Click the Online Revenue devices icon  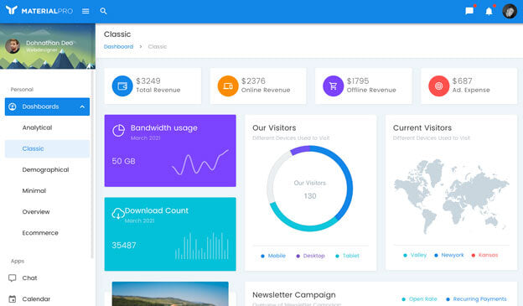(x=228, y=86)
